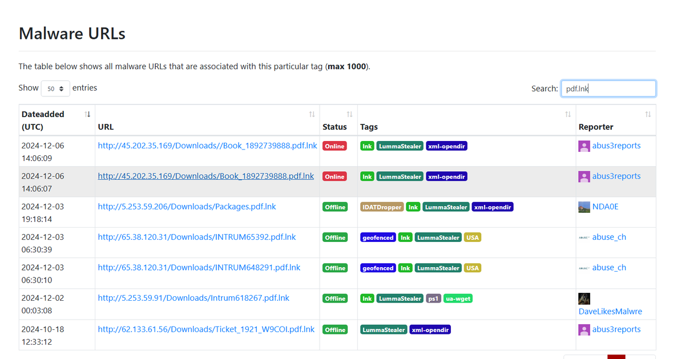Select xml-opendir tag in the 14:06:07 row
This screenshot has width=685, height=359.
[x=446, y=176]
